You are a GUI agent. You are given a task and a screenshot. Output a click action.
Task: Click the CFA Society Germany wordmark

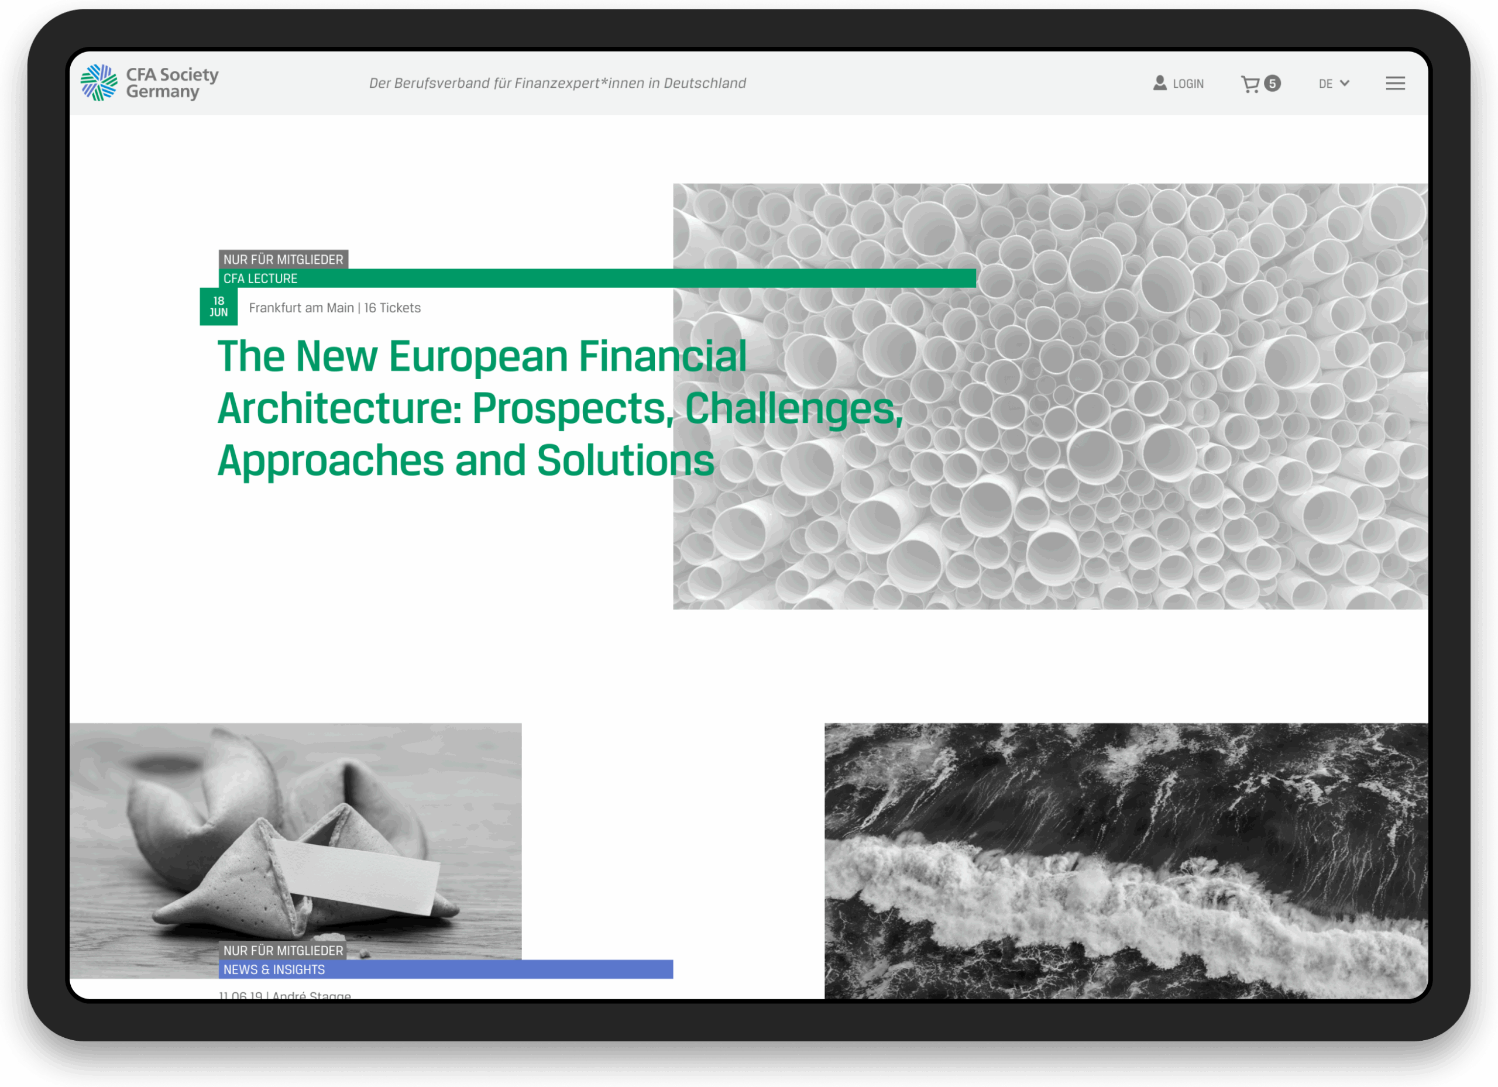(x=171, y=82)
